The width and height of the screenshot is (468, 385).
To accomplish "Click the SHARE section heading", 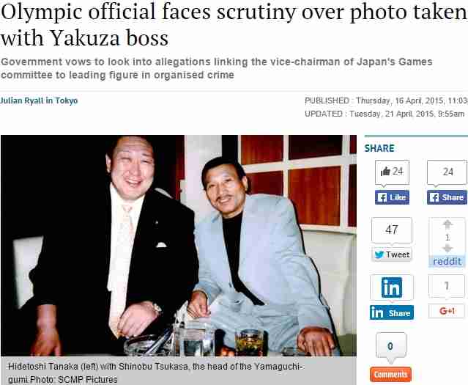I will [379, 149].
